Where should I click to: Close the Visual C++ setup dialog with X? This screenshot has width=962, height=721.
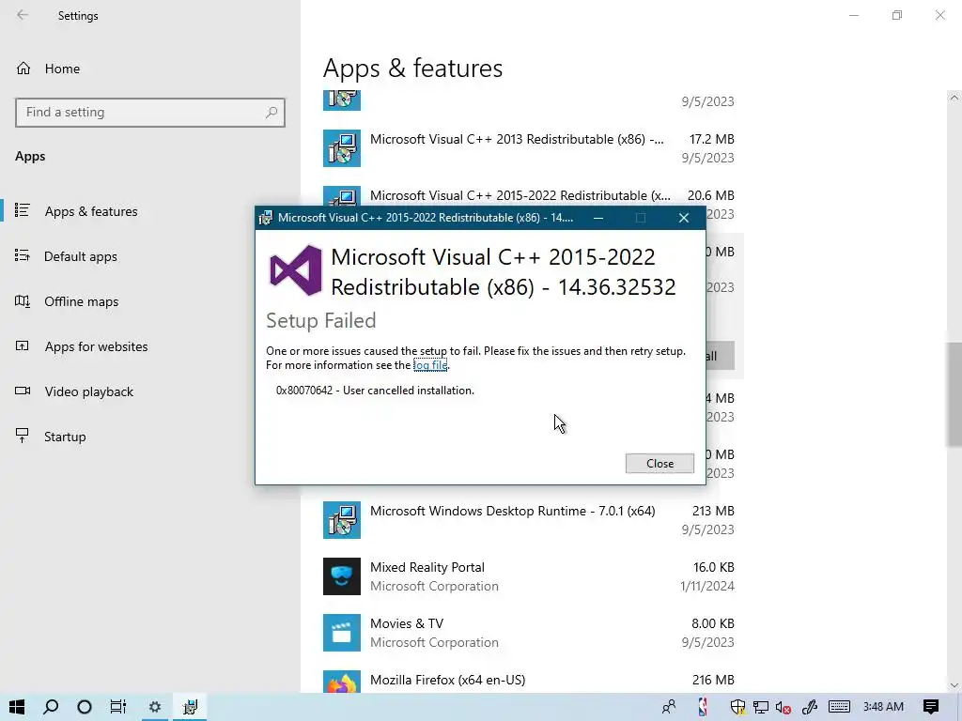(684, 218)
